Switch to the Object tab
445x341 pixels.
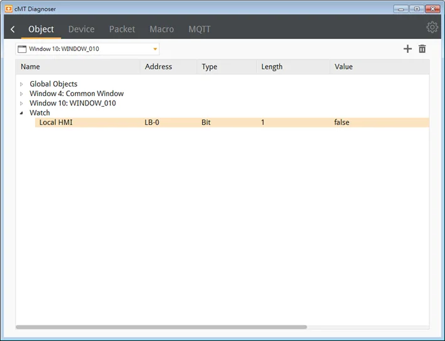(x=41, y=29)
